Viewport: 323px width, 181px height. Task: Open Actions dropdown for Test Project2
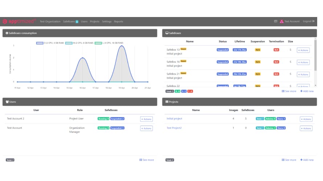click(306, 129)
